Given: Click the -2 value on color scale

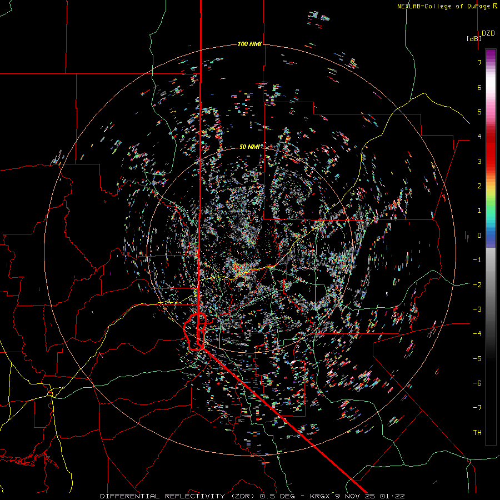Looking at the screenshot, I should pyautogui.click(x=477, y=285).
